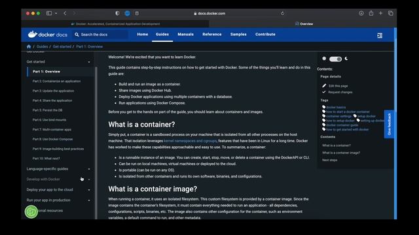Click the Docker docs whale logo

(x=47, y=35)
